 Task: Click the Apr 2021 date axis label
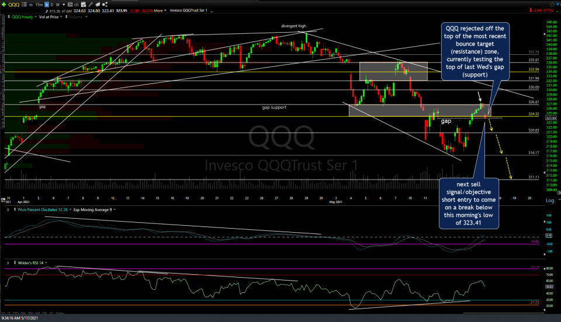[23, 202]
